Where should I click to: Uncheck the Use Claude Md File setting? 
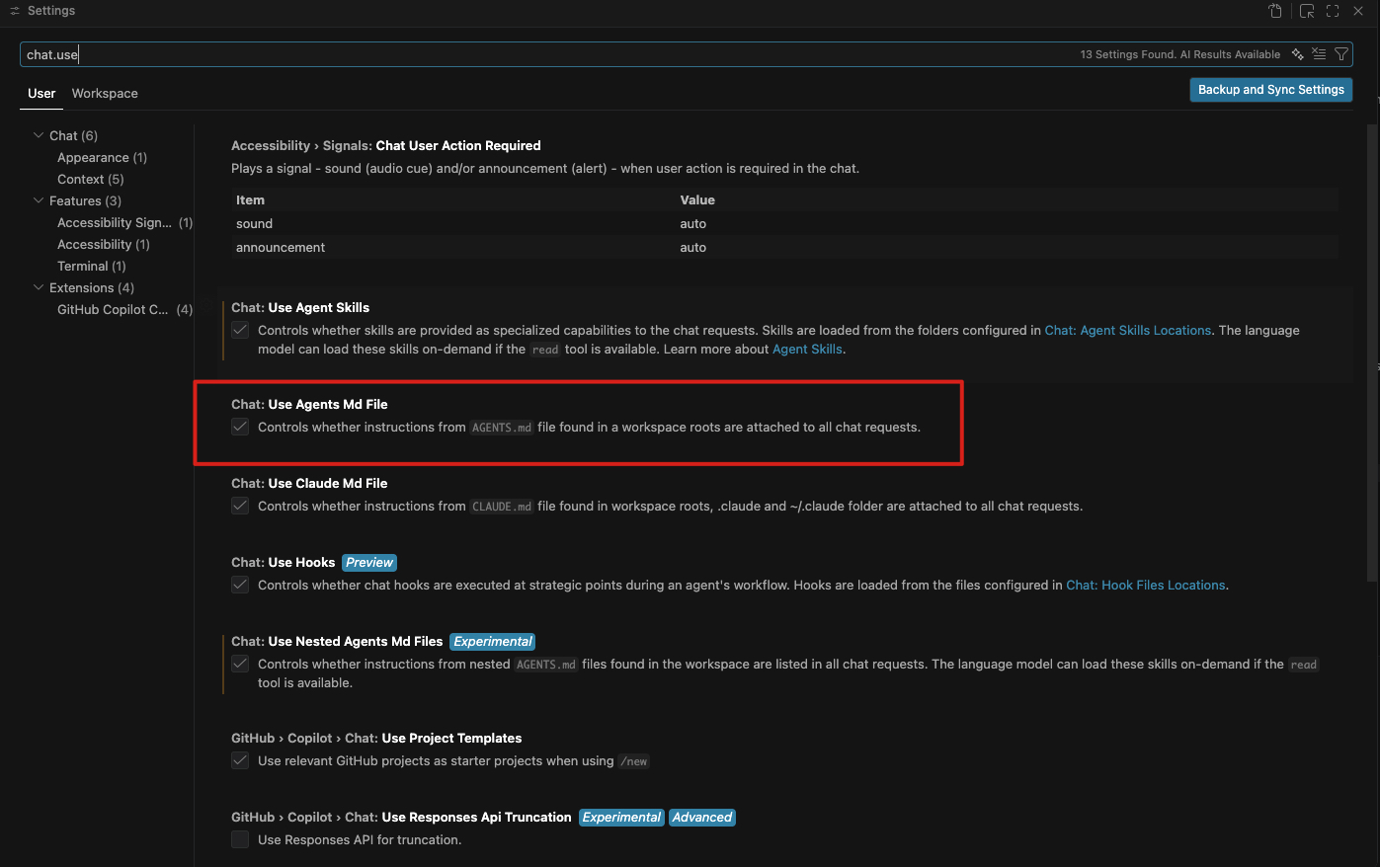tap(239, 506)
